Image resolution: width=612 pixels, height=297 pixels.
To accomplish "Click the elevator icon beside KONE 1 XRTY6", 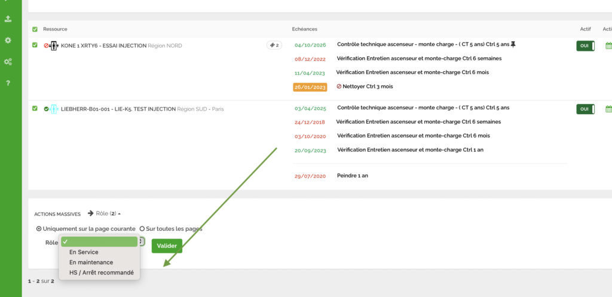I will 54,45.
